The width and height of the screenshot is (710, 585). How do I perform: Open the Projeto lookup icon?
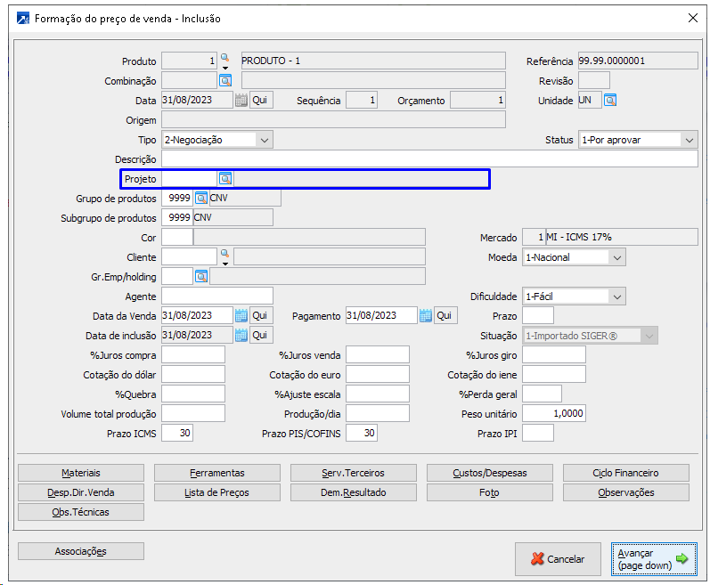225,179
